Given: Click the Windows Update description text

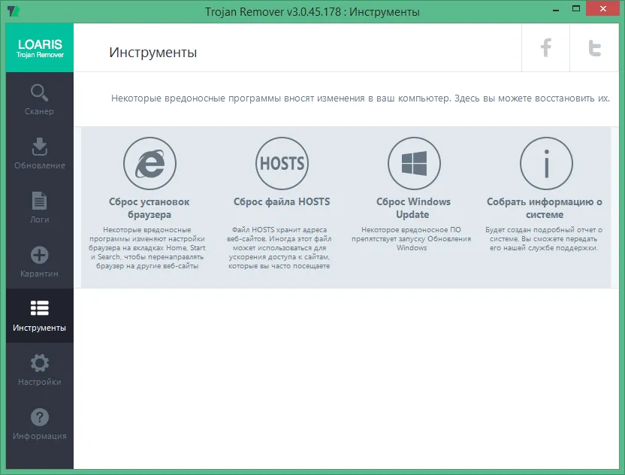Looking at the screenshot, I should [x=412, y=238].
